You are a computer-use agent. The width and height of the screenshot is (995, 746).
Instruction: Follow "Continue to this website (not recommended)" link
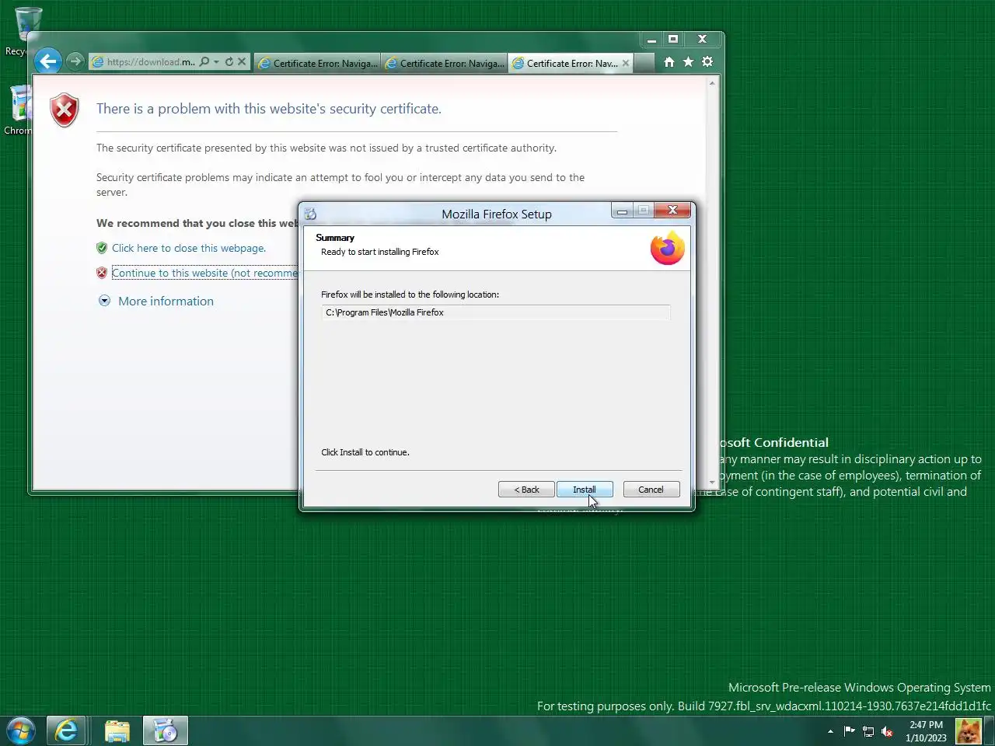coord(205,273)
